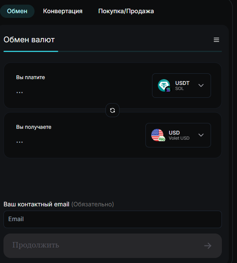This screenshot has width=237, height=263.
Task: Switch to the Конвертация tab
Action: click(63, 11)
